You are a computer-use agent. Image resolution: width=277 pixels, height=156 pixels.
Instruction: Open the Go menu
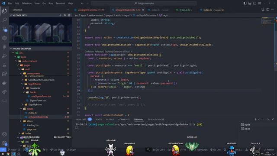(44, 3)
